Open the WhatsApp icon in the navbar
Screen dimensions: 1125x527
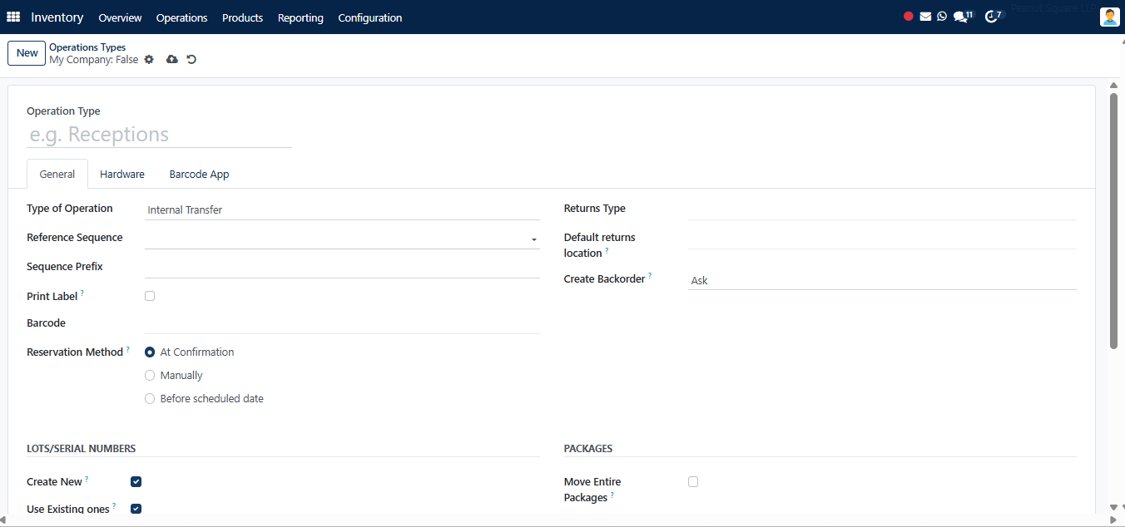coord(942,17)
